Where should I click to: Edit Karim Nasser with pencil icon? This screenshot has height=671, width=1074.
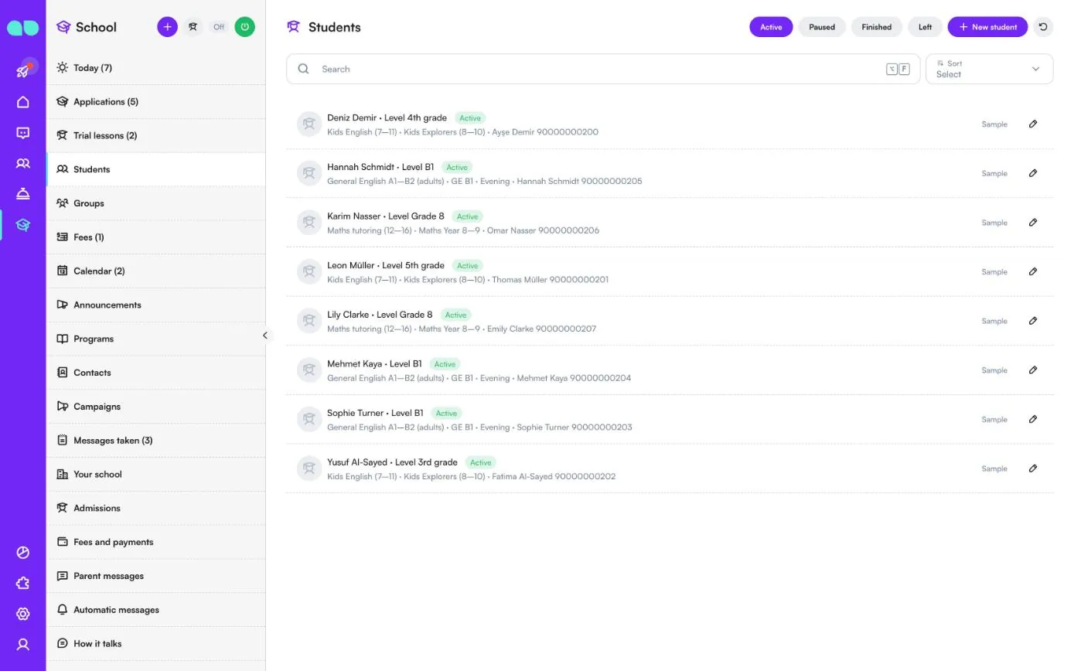point(1033,223)
